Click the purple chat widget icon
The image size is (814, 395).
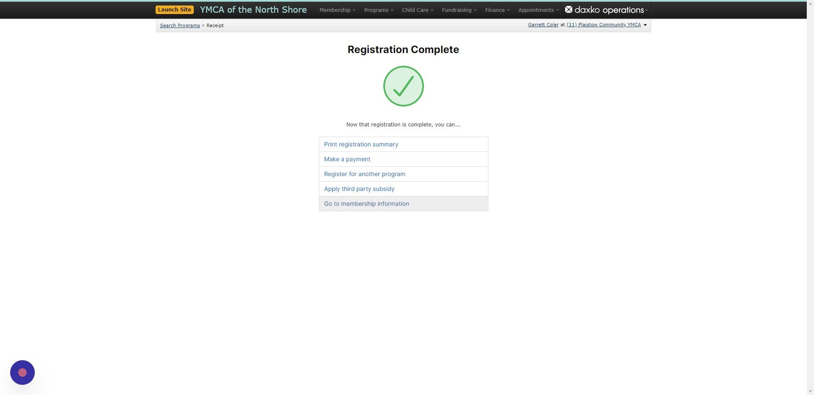[x=22, y=373]
